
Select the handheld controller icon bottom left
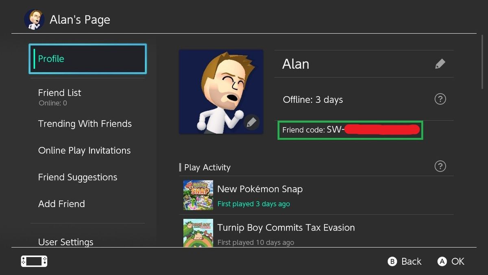coord(34,261)
